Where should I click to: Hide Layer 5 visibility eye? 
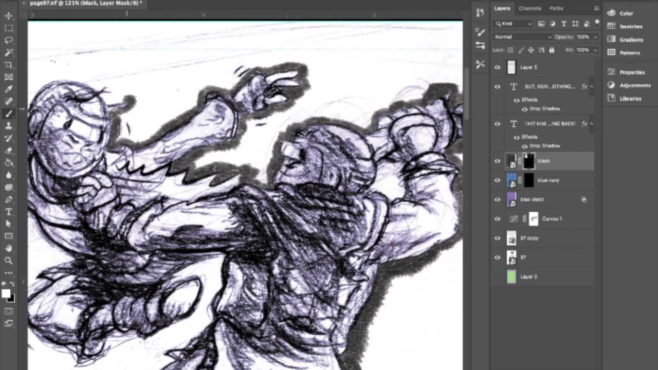pyautogui.click(x=497, y=67)
